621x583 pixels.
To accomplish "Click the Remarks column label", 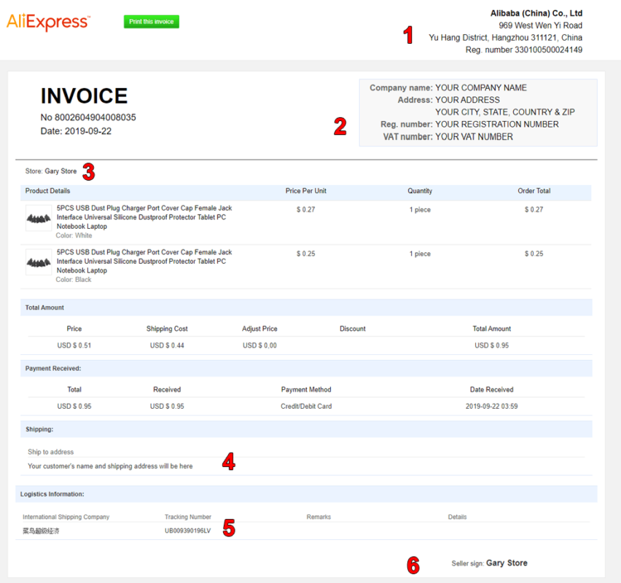I will pyautogui.click(x=319, y=517).
